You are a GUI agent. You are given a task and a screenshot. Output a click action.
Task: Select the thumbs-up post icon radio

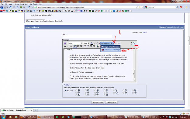114,90
